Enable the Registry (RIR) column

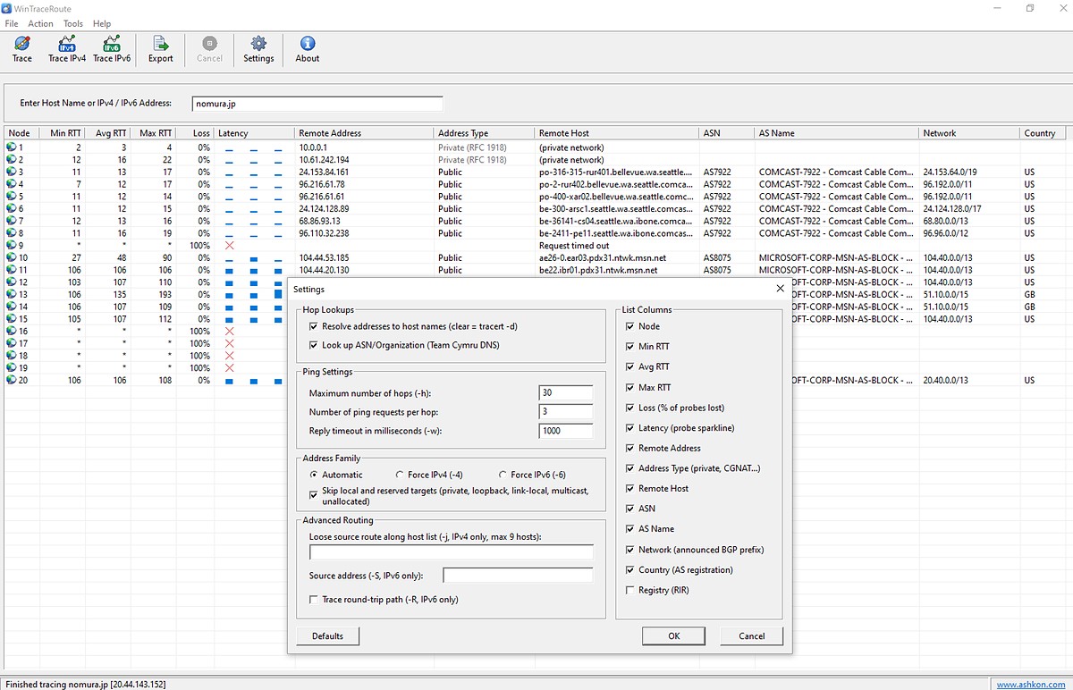tap(630, 590)
